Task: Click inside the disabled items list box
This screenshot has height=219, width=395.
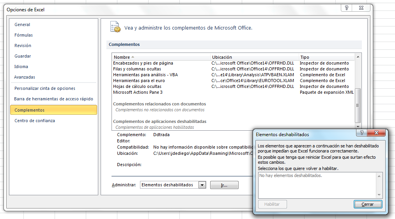Action: pyautogui.click(x=317, y=186)
